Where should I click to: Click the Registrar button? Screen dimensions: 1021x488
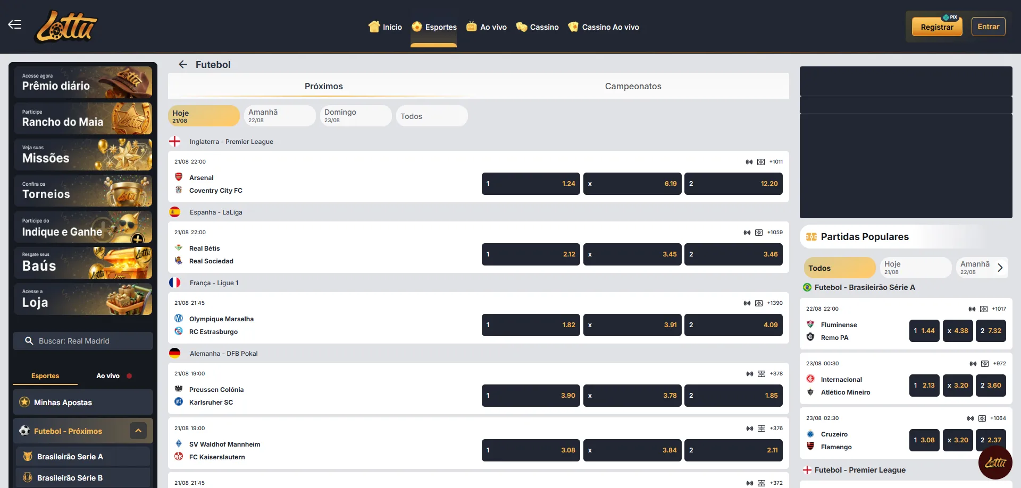(x=937, y=27)
